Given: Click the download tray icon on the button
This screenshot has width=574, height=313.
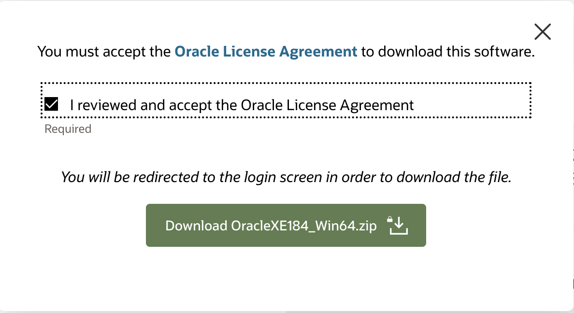Looking at the screenshot, I should 398,228.
